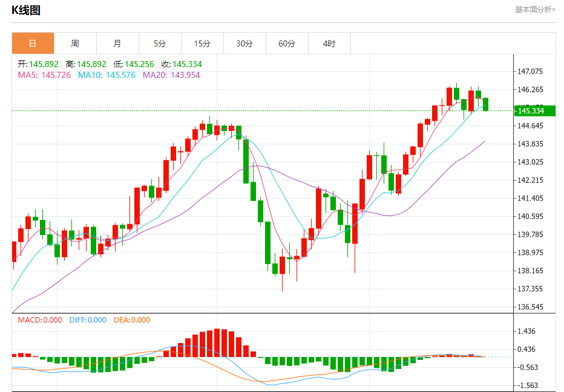The image size is (564, 392).
Task: Click the 收: 145.334 close price
Action: point(182,64)
